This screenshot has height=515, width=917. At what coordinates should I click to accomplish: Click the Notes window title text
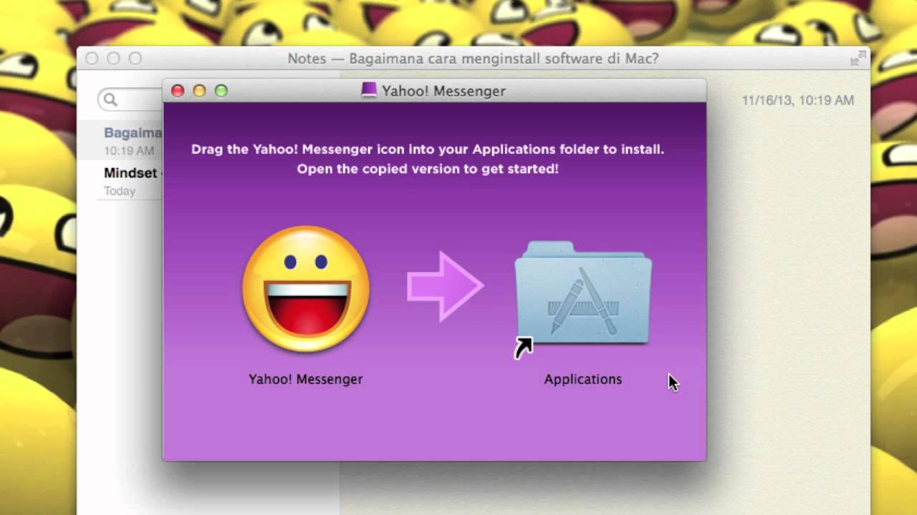pos(473,59)
